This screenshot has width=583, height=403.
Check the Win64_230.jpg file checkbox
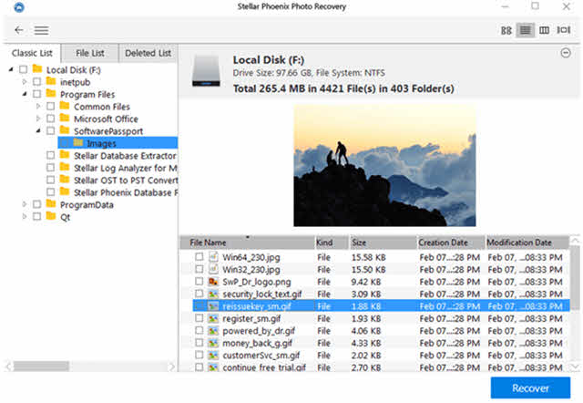click(x=199, y=257)
